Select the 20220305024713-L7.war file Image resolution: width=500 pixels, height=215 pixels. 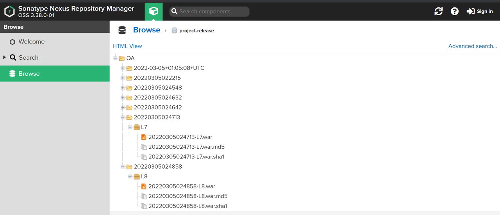(180, 137)
